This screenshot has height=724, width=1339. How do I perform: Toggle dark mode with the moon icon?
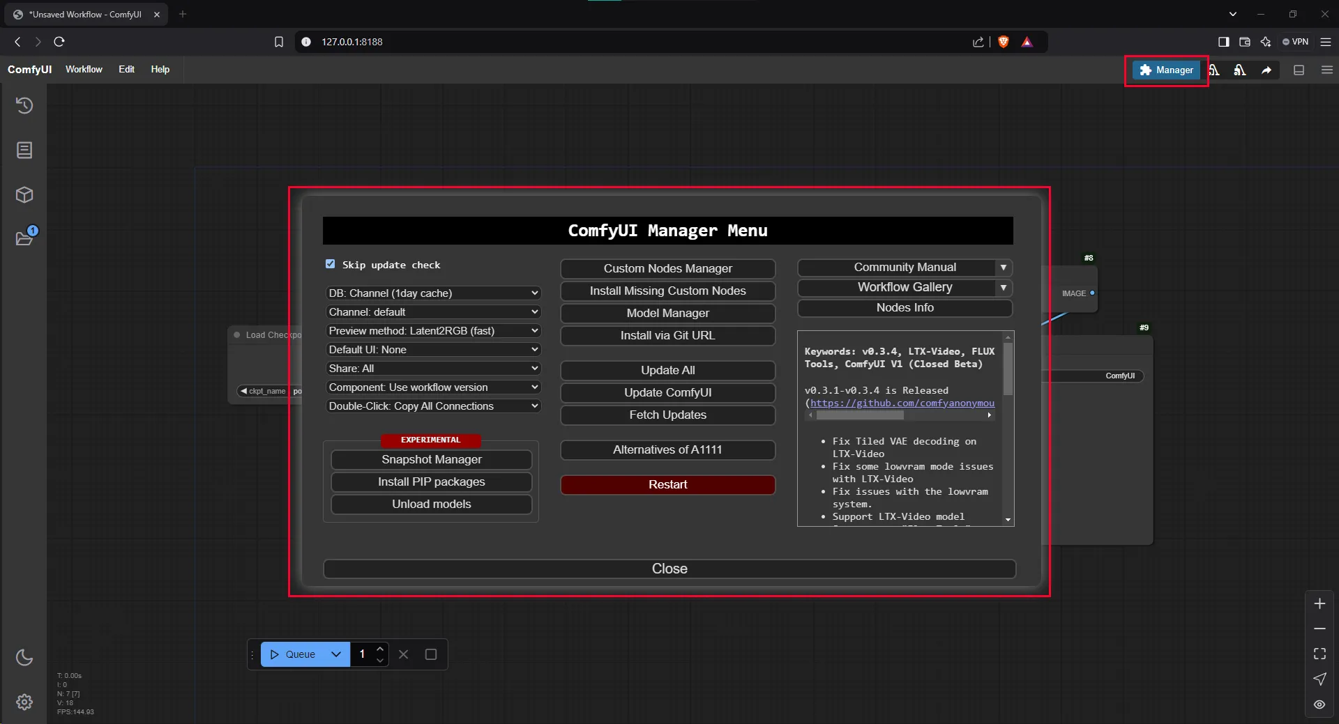pyautogui.click(x=25, y=658)
